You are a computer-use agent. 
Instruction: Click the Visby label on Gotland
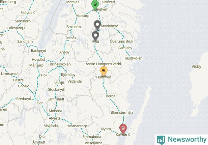[x=196, y=66]
